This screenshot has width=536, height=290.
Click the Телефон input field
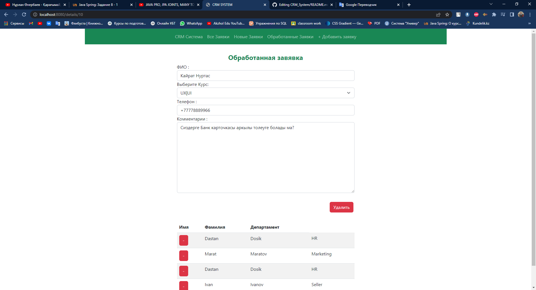tap(265, 110)
